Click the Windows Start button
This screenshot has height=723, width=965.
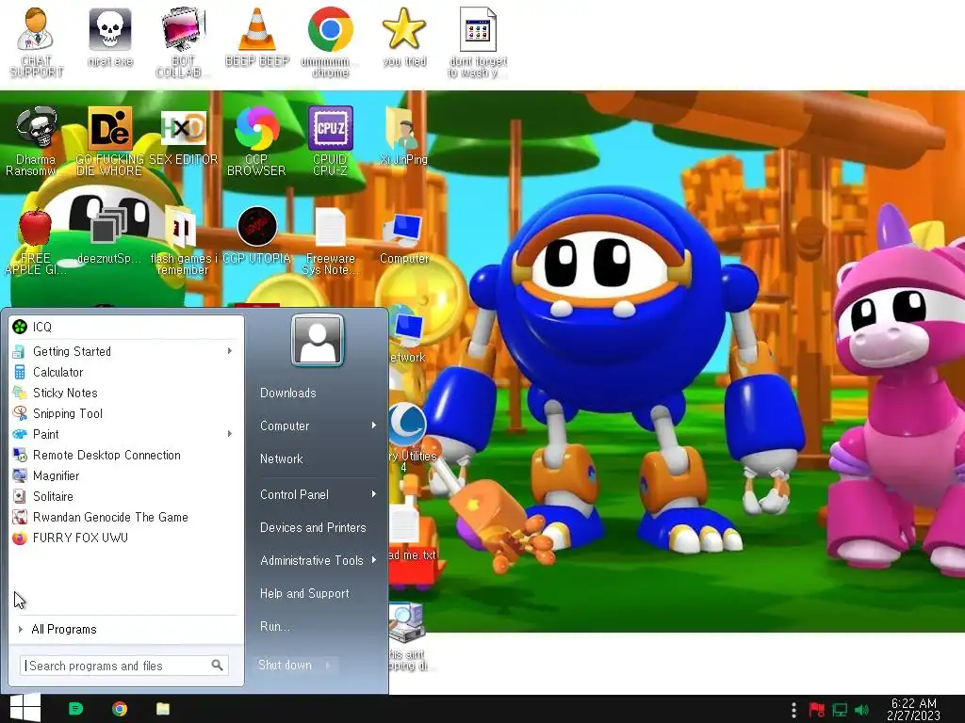click(25, 708)
